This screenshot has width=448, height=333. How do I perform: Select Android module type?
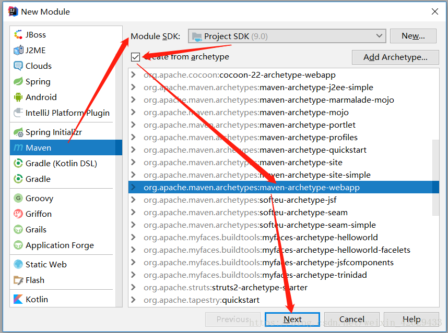tap(63, 97)
